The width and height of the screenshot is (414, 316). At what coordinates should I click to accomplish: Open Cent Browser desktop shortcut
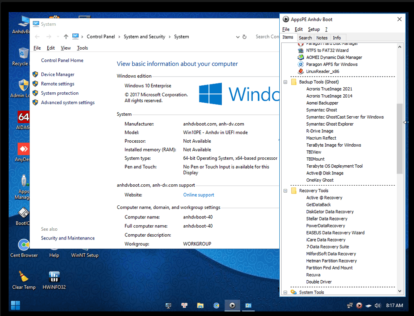coord(24,248)
